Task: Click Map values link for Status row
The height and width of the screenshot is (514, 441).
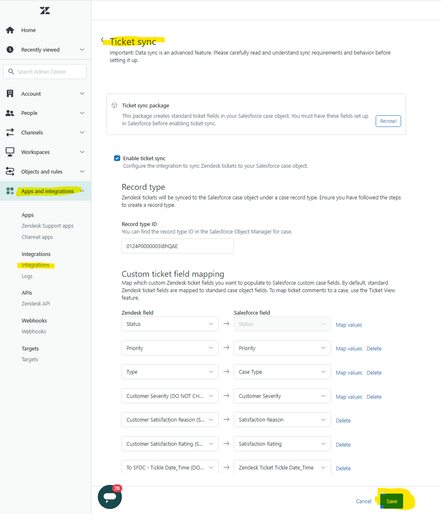Action: pos(349,325)
